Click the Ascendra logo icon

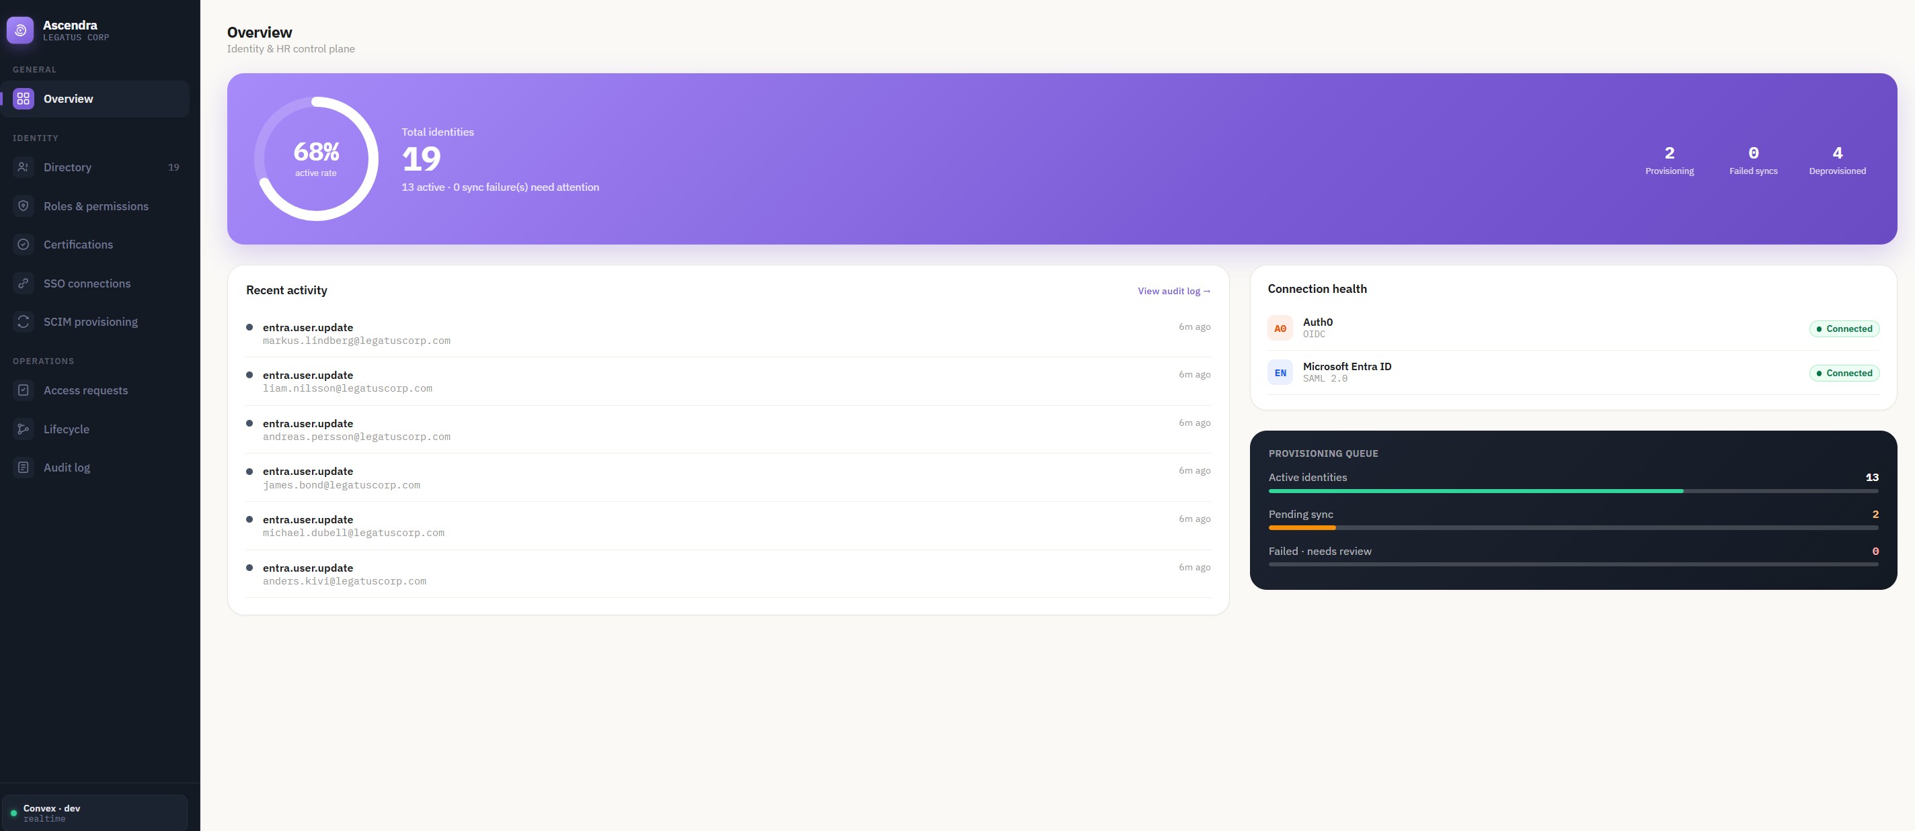[20, 30]
